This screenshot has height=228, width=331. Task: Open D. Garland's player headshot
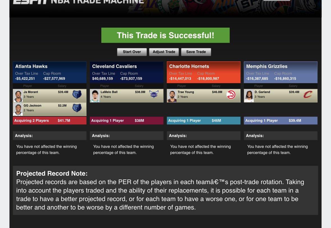(249, 96)
